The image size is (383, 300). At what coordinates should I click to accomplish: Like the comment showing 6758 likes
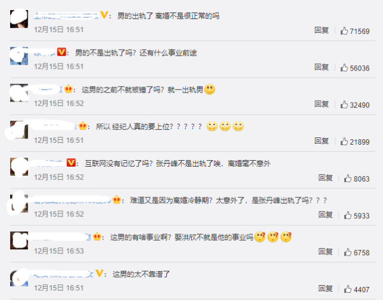[348, 252]
